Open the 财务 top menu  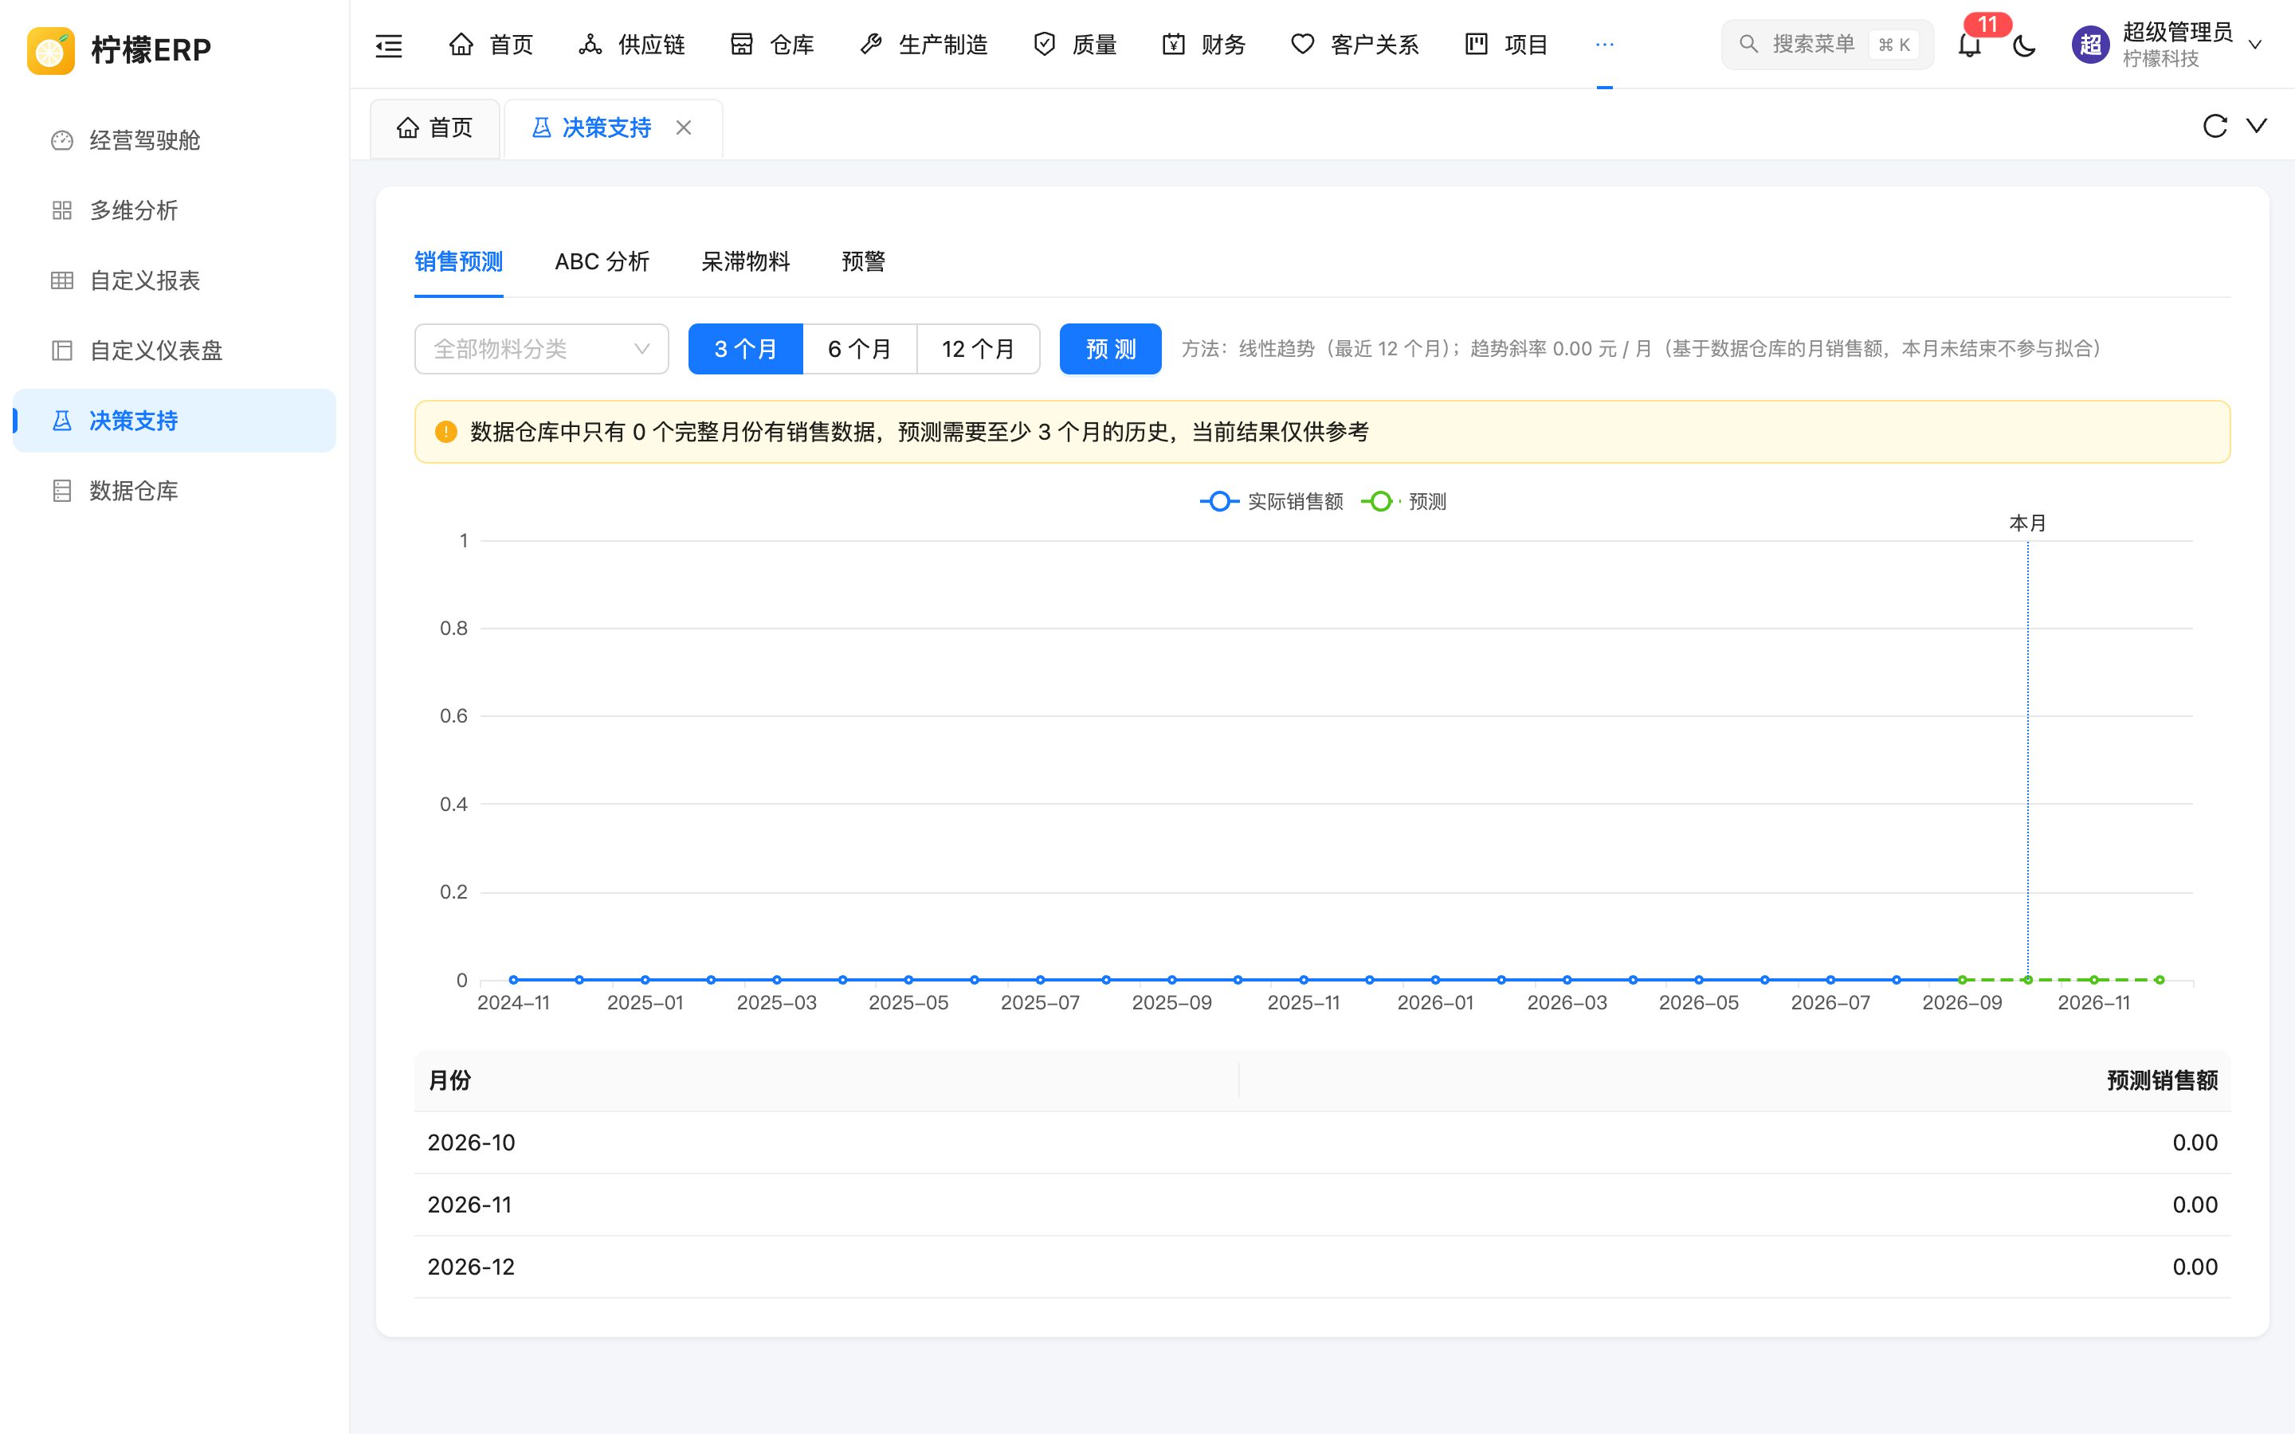point(1204,45)
